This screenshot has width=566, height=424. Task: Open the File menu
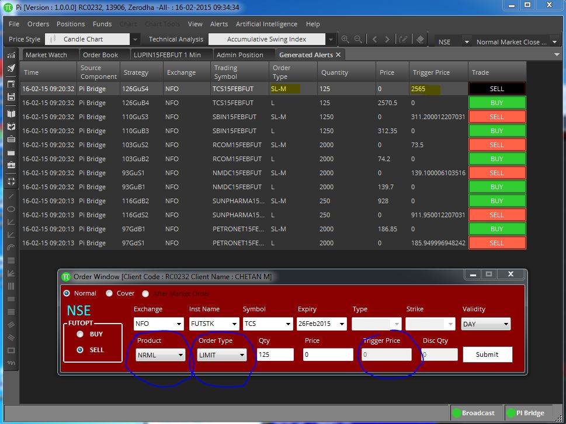tap(14, 24)
